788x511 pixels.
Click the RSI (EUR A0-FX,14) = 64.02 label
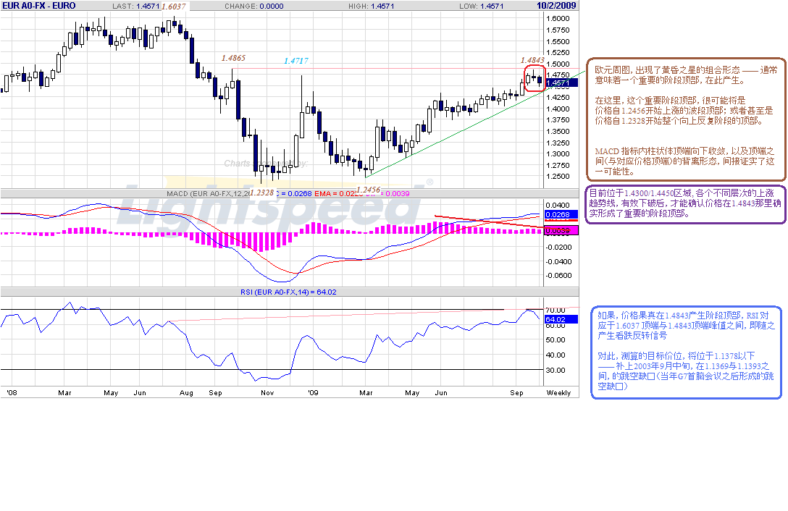(x=288, y=292)
